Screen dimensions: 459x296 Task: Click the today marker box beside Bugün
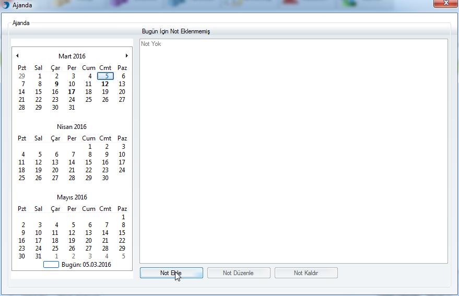51,264
